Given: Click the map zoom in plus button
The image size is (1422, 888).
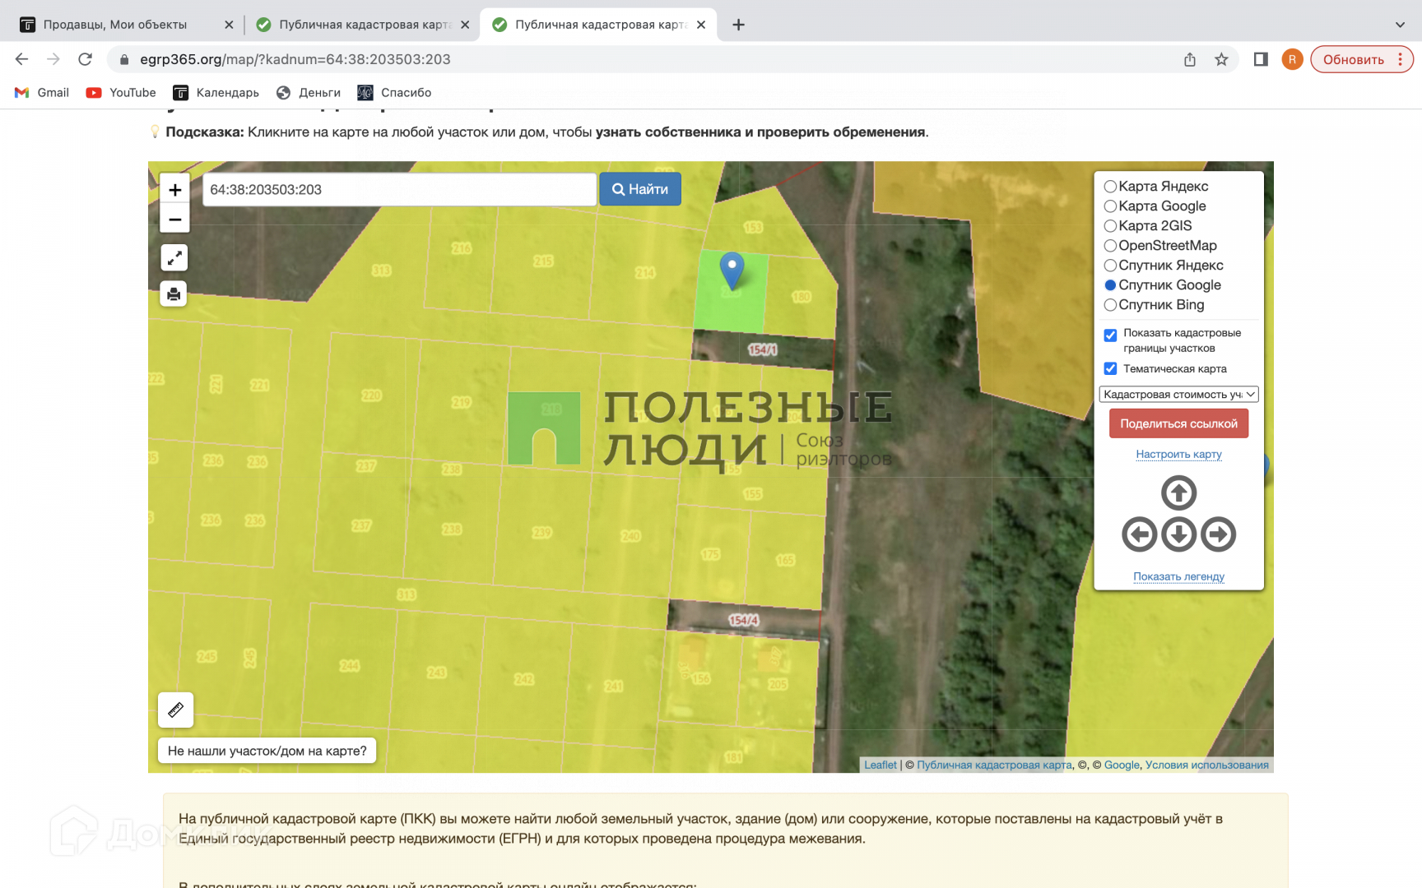Looking at the screenshot, I should 174,190.
